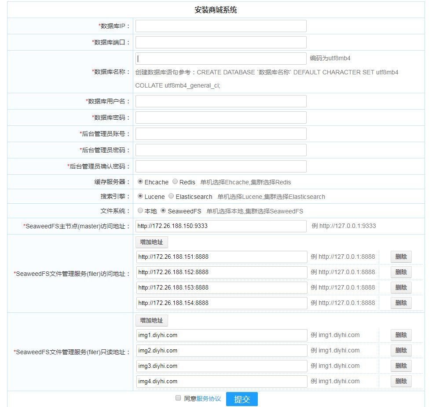Viewport: 432px width, 407px height.
Task: Select 本地 file system option
Action: [140, 210]
